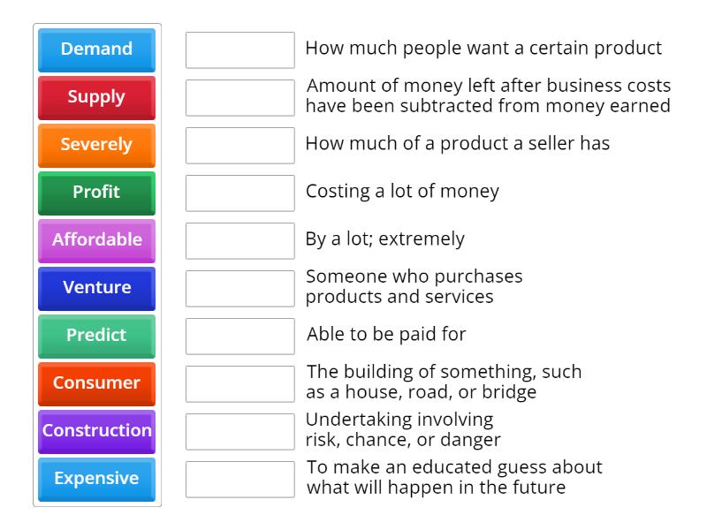Image resolution: width=707 pixels, height=530 pixels.
Task: Select the Profit word tile
Action: point(95,193)
